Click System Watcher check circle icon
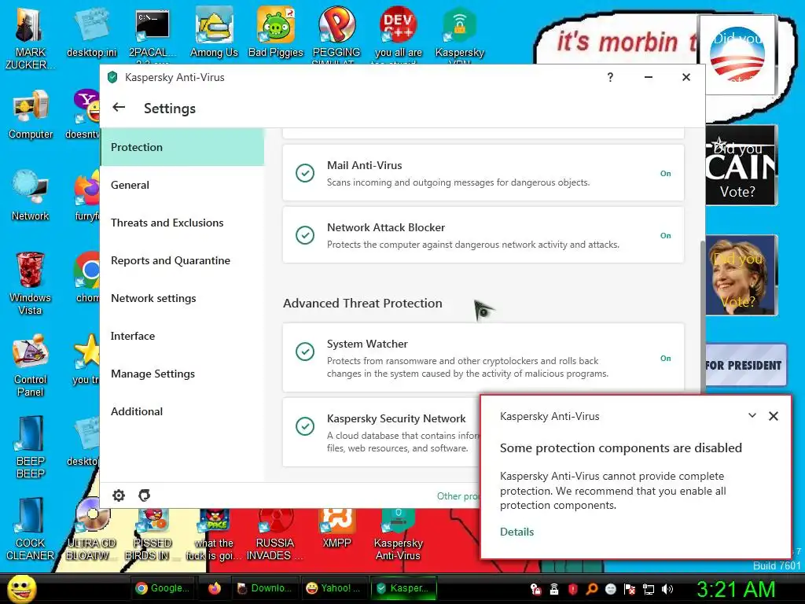Screen dimensions: 805x604 coord(305,352)
